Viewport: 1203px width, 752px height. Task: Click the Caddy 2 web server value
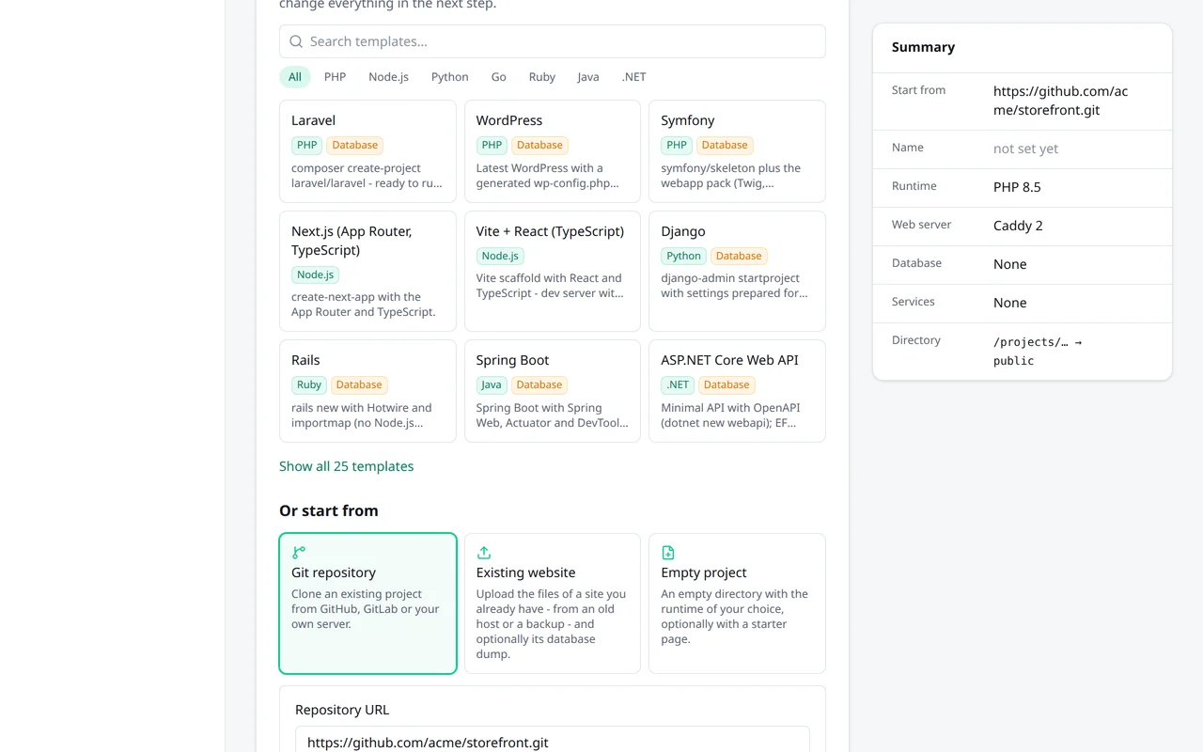[x=1018, y=226]
